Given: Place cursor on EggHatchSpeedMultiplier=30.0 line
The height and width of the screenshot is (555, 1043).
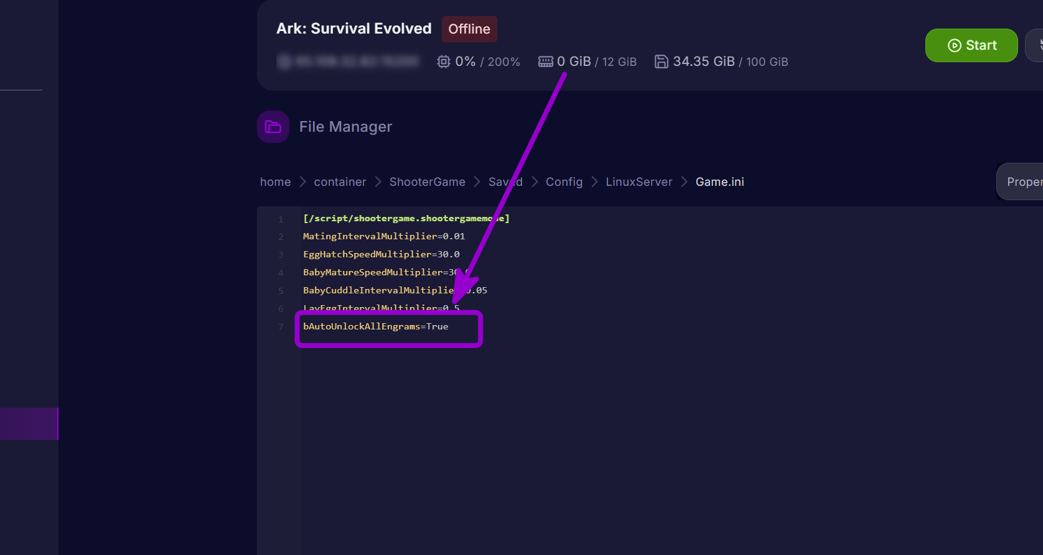Looking at the screenshot, I should pyautogui.click(x=381, y=254).
